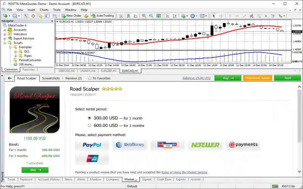Zoom out the chart with magnifier minus
303x189 pixels.
click(x=151, y=16)
